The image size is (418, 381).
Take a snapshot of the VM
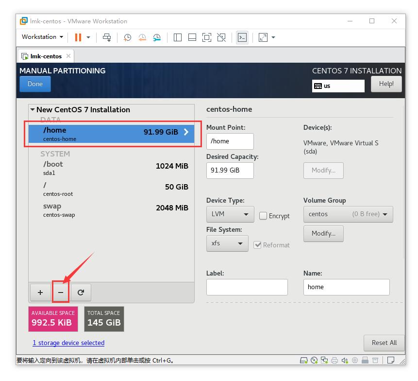[x=127, y=37]
